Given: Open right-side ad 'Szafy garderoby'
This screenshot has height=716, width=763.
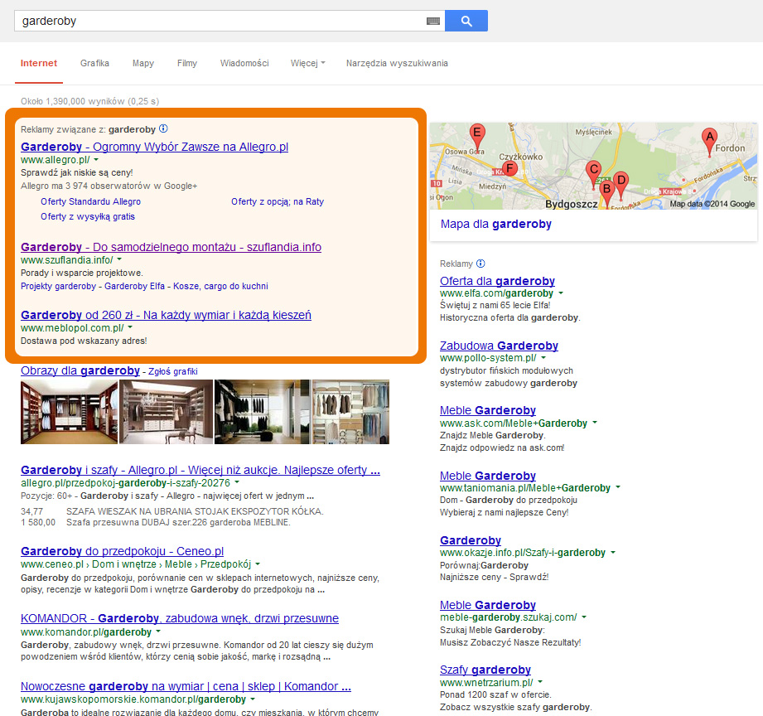Looking at the screenshot, I should tap(485, 670).
